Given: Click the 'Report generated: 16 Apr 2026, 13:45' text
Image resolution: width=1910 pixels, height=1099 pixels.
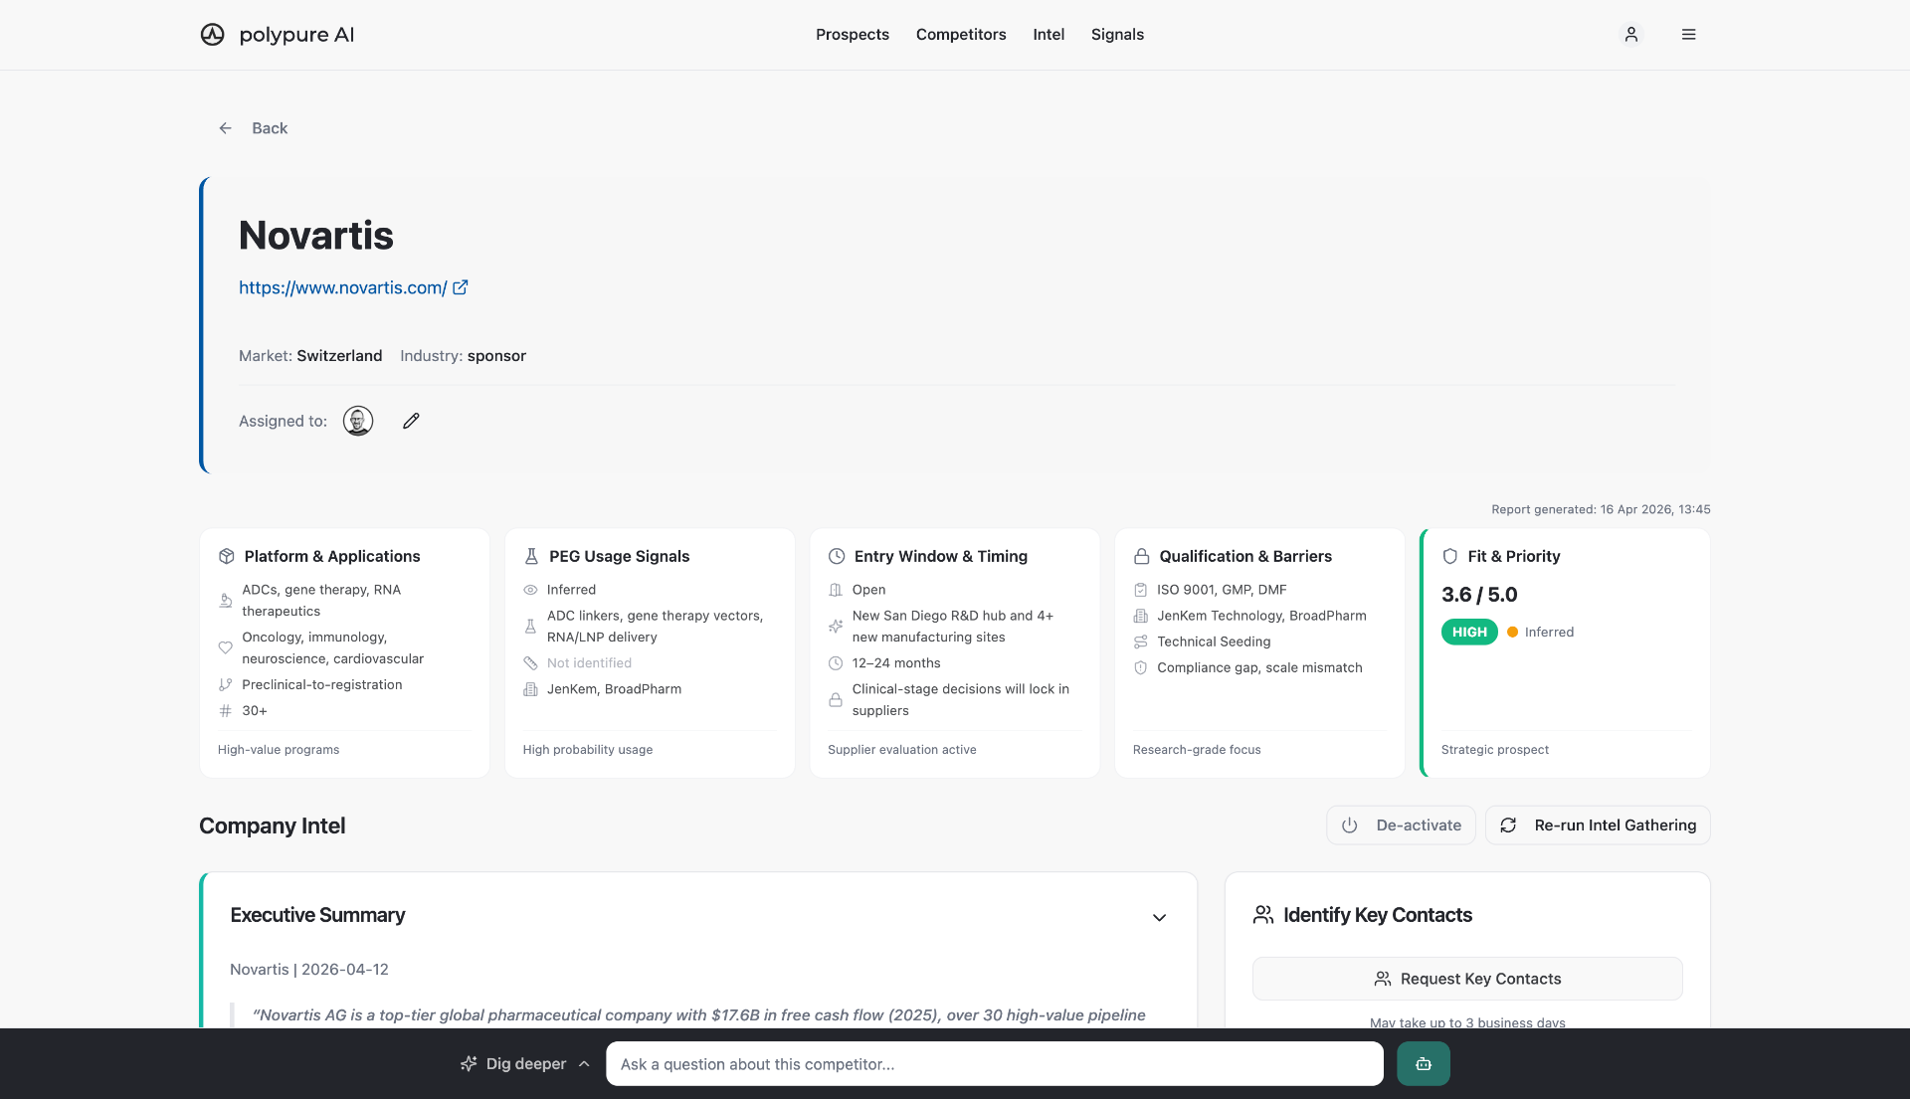Looking at the screenshot, I should click(x=1601, y=509).
